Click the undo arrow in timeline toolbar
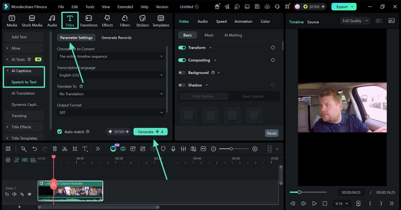 coord(35,149)
